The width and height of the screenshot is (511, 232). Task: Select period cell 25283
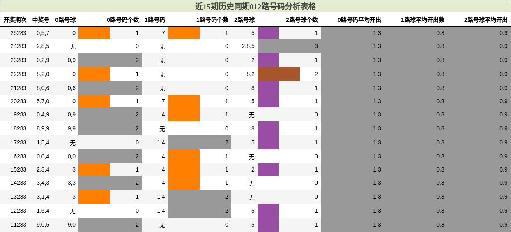coord(18,33)
